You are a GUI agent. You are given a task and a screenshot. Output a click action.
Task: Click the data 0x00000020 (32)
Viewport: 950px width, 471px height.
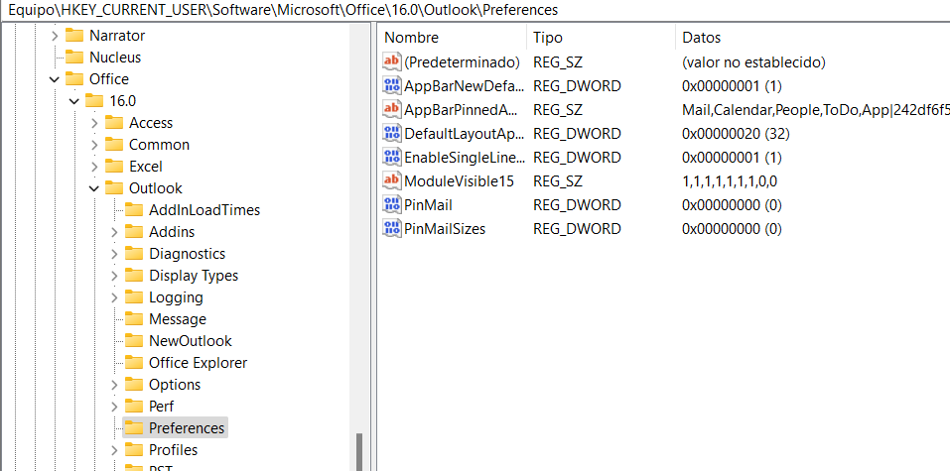736,133
